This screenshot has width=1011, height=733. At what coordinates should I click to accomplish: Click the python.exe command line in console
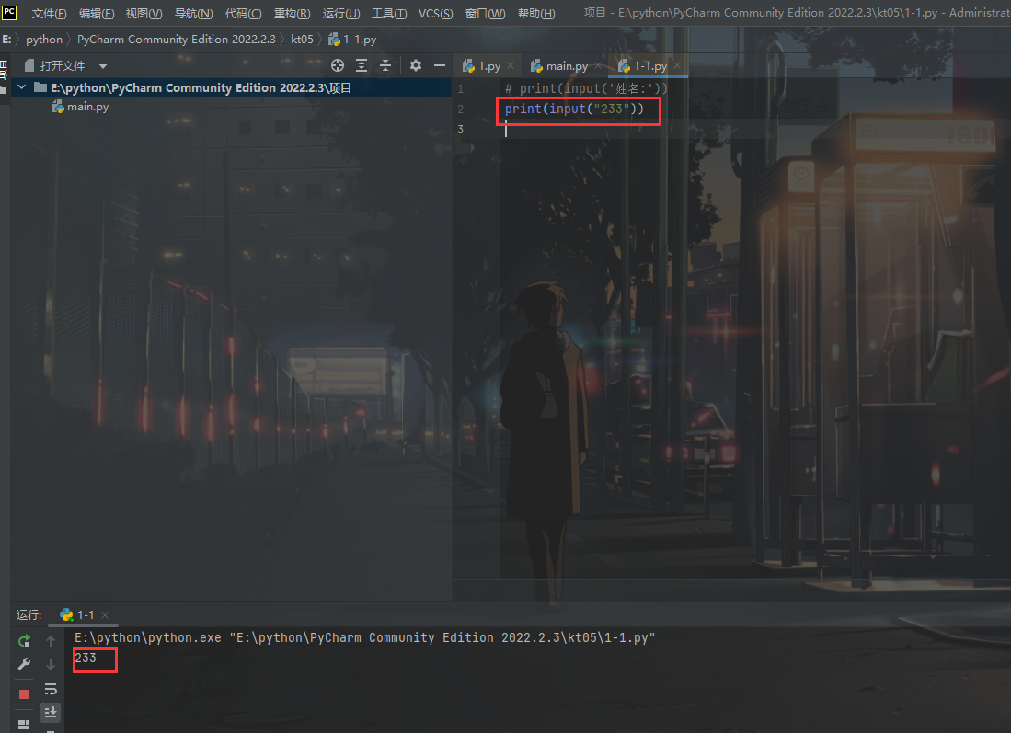[365, 637]
